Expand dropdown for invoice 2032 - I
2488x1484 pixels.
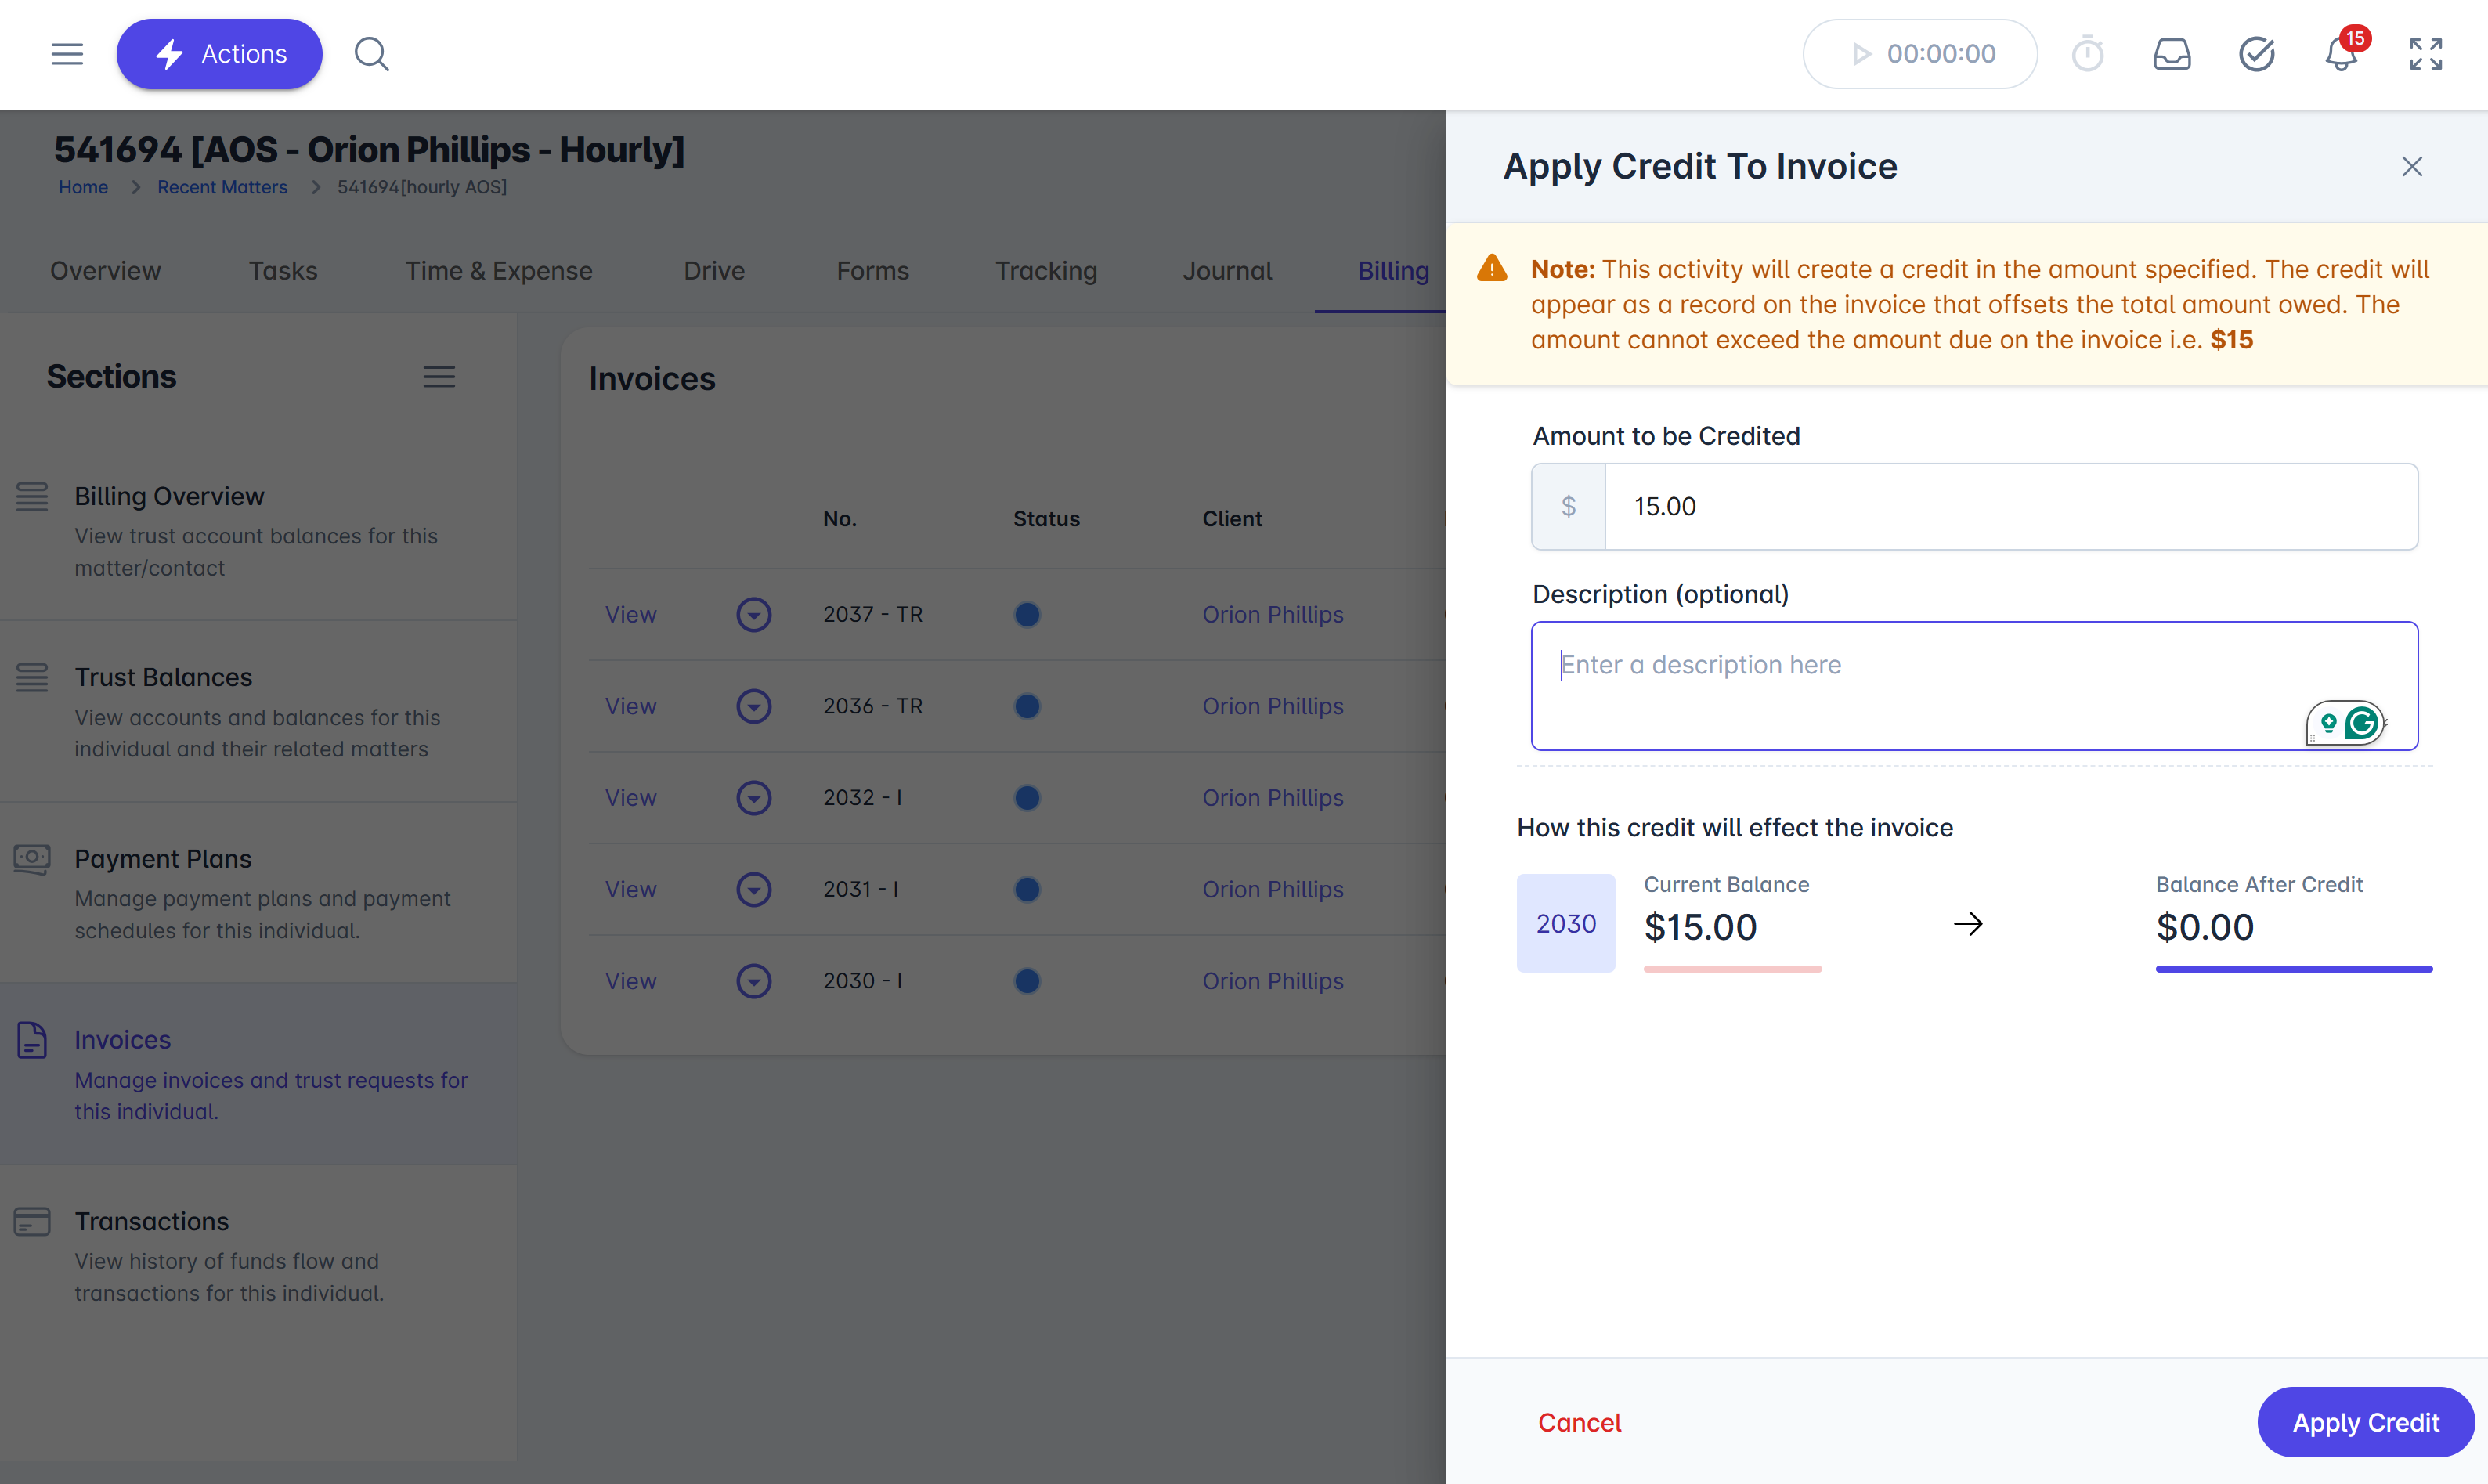tap(753, 797)
